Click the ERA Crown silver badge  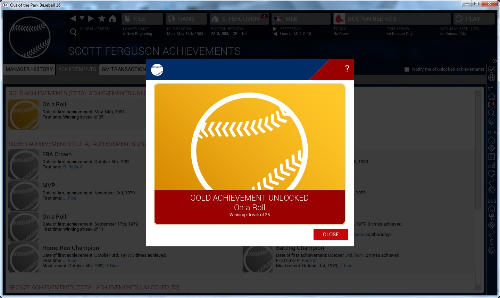24,164
